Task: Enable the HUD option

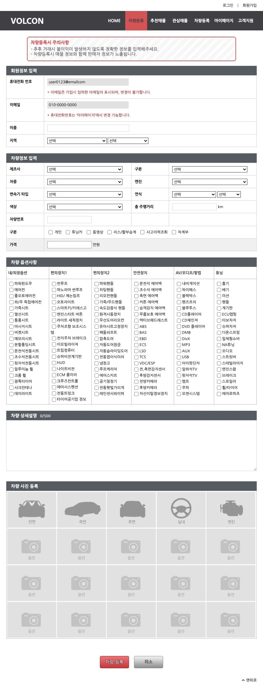Action: (x=54, y=363)
